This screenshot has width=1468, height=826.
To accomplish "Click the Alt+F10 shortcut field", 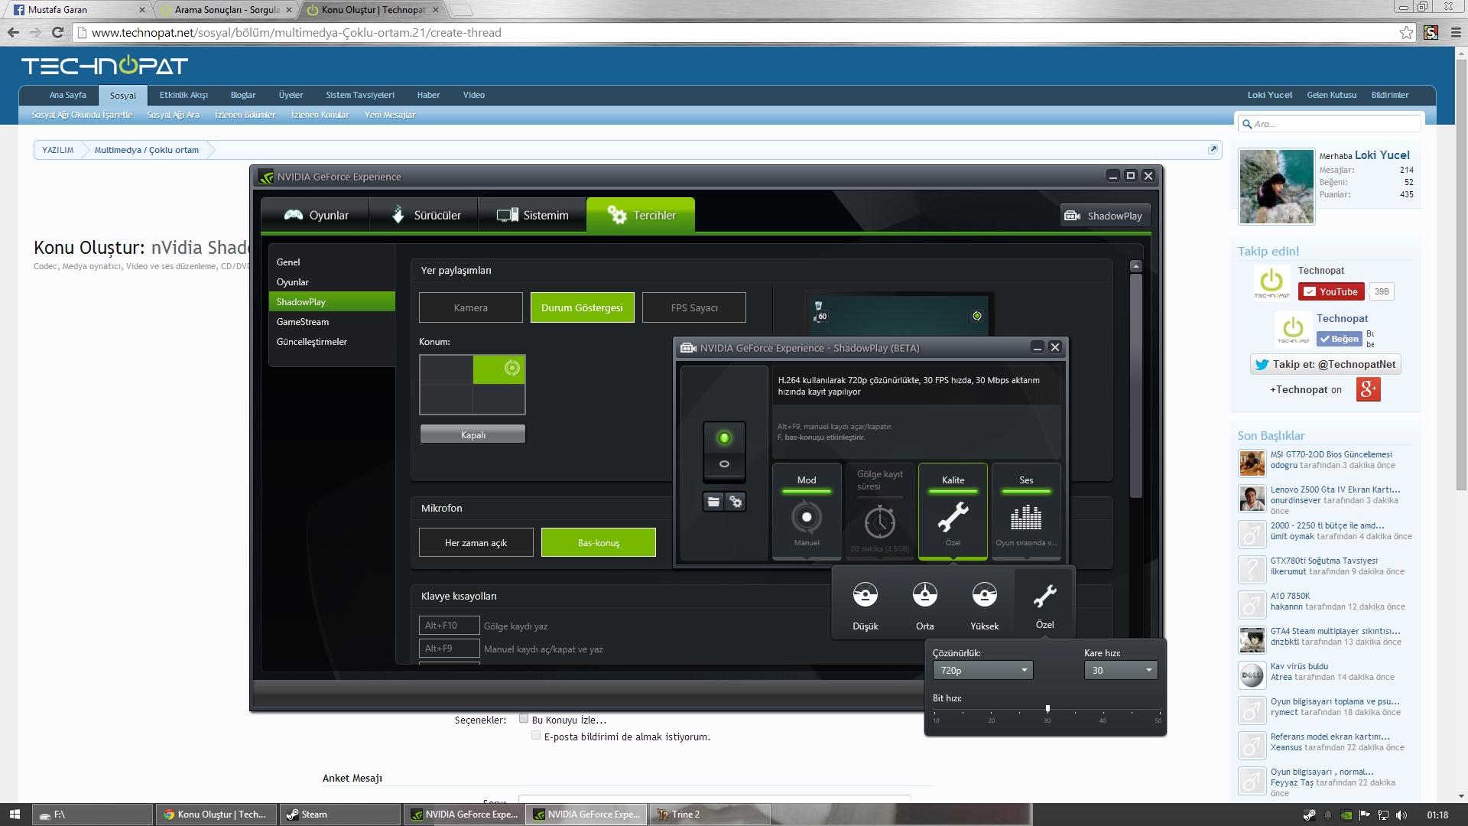I will [450, 626].
